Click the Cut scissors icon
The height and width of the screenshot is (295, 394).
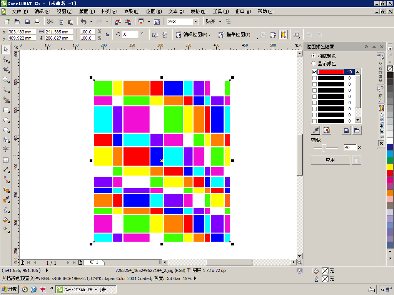50,22
